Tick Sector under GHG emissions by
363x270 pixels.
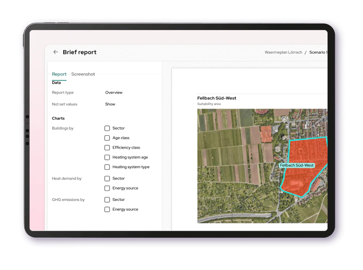click(x=107, y=200)
